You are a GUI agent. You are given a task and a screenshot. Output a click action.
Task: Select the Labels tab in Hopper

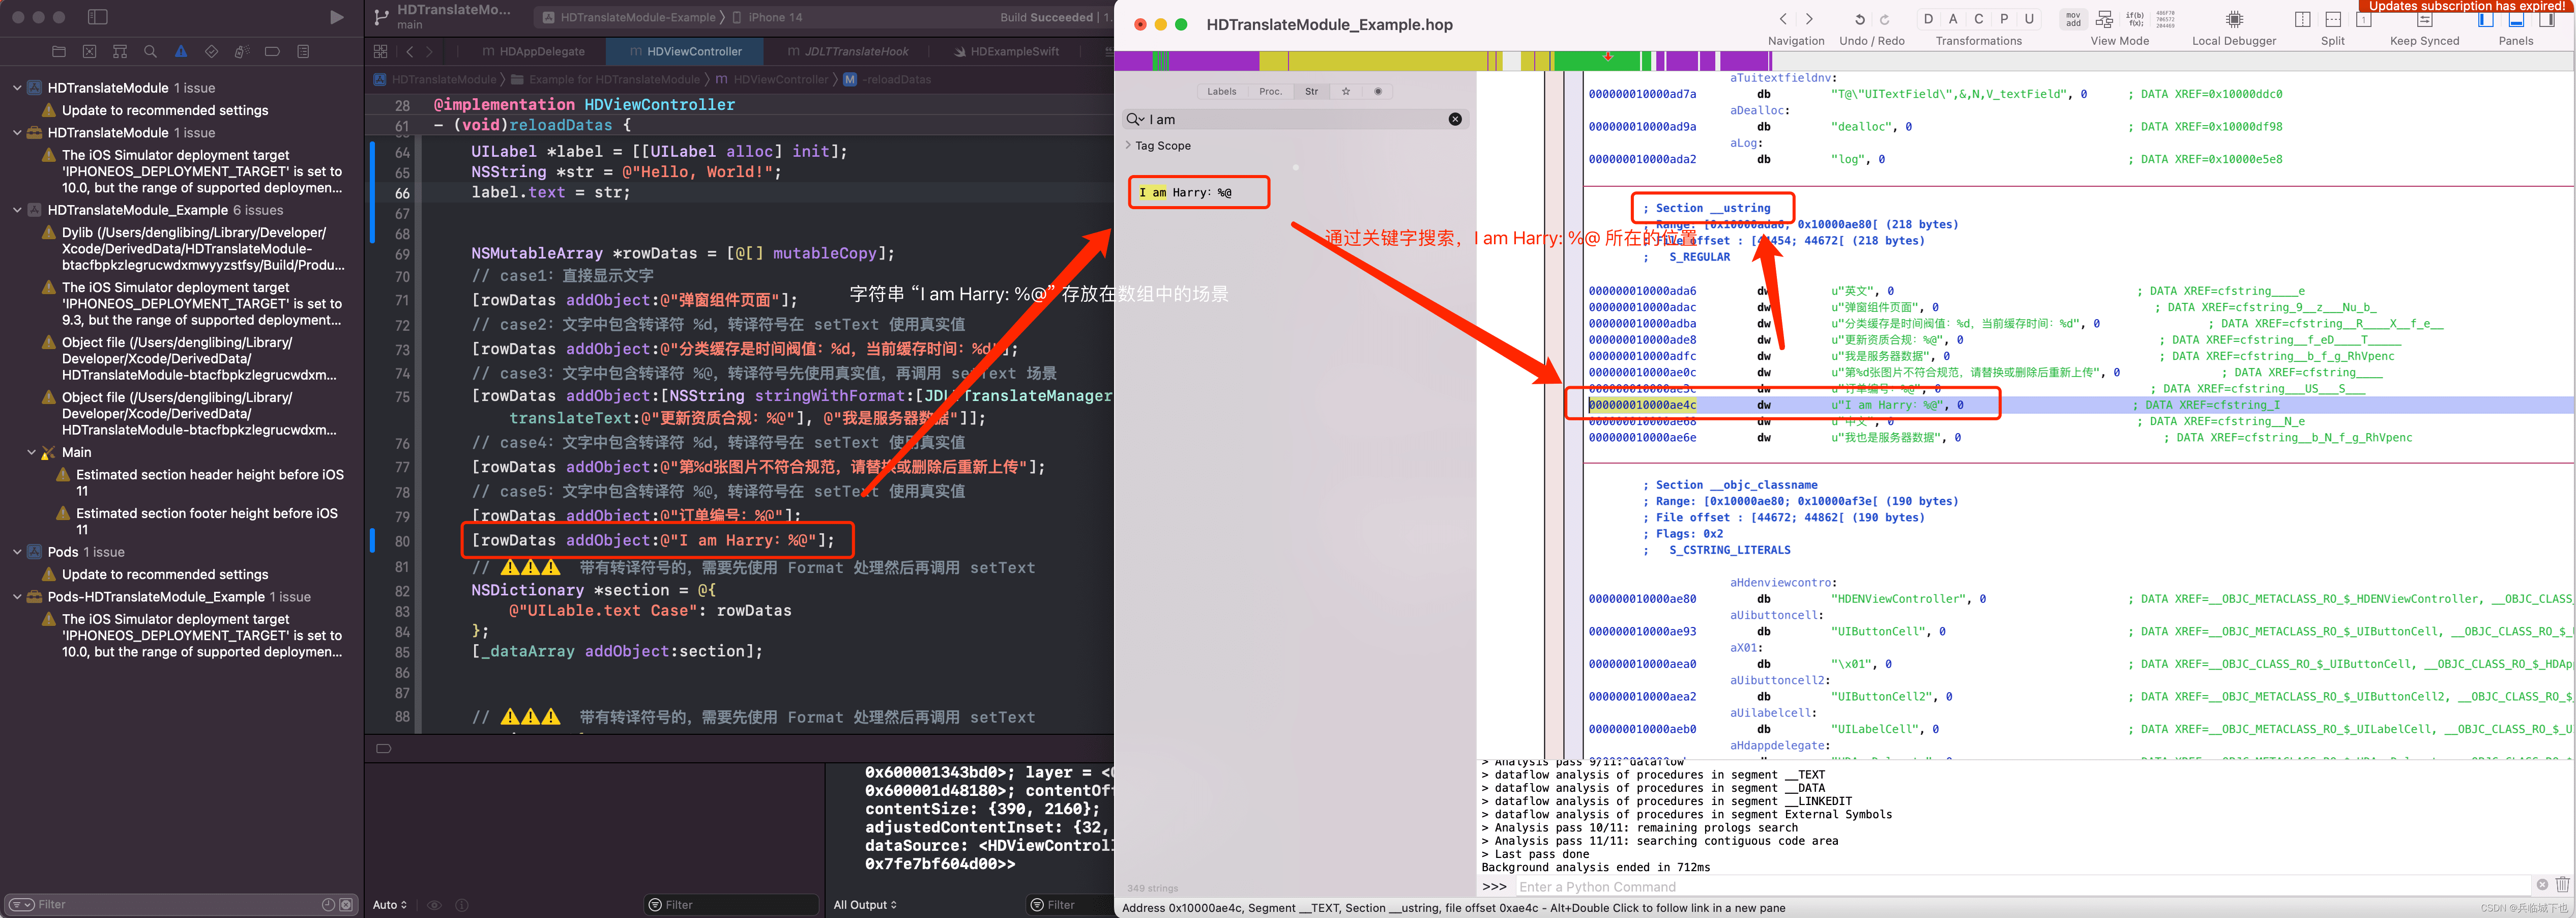[x=1221, y=91]
